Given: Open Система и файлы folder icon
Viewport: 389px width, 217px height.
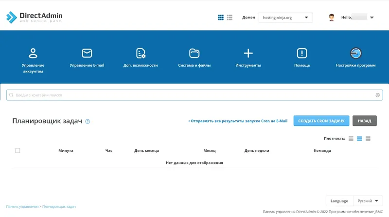Looking at the screenshot, I should click(x=194, y=53).
